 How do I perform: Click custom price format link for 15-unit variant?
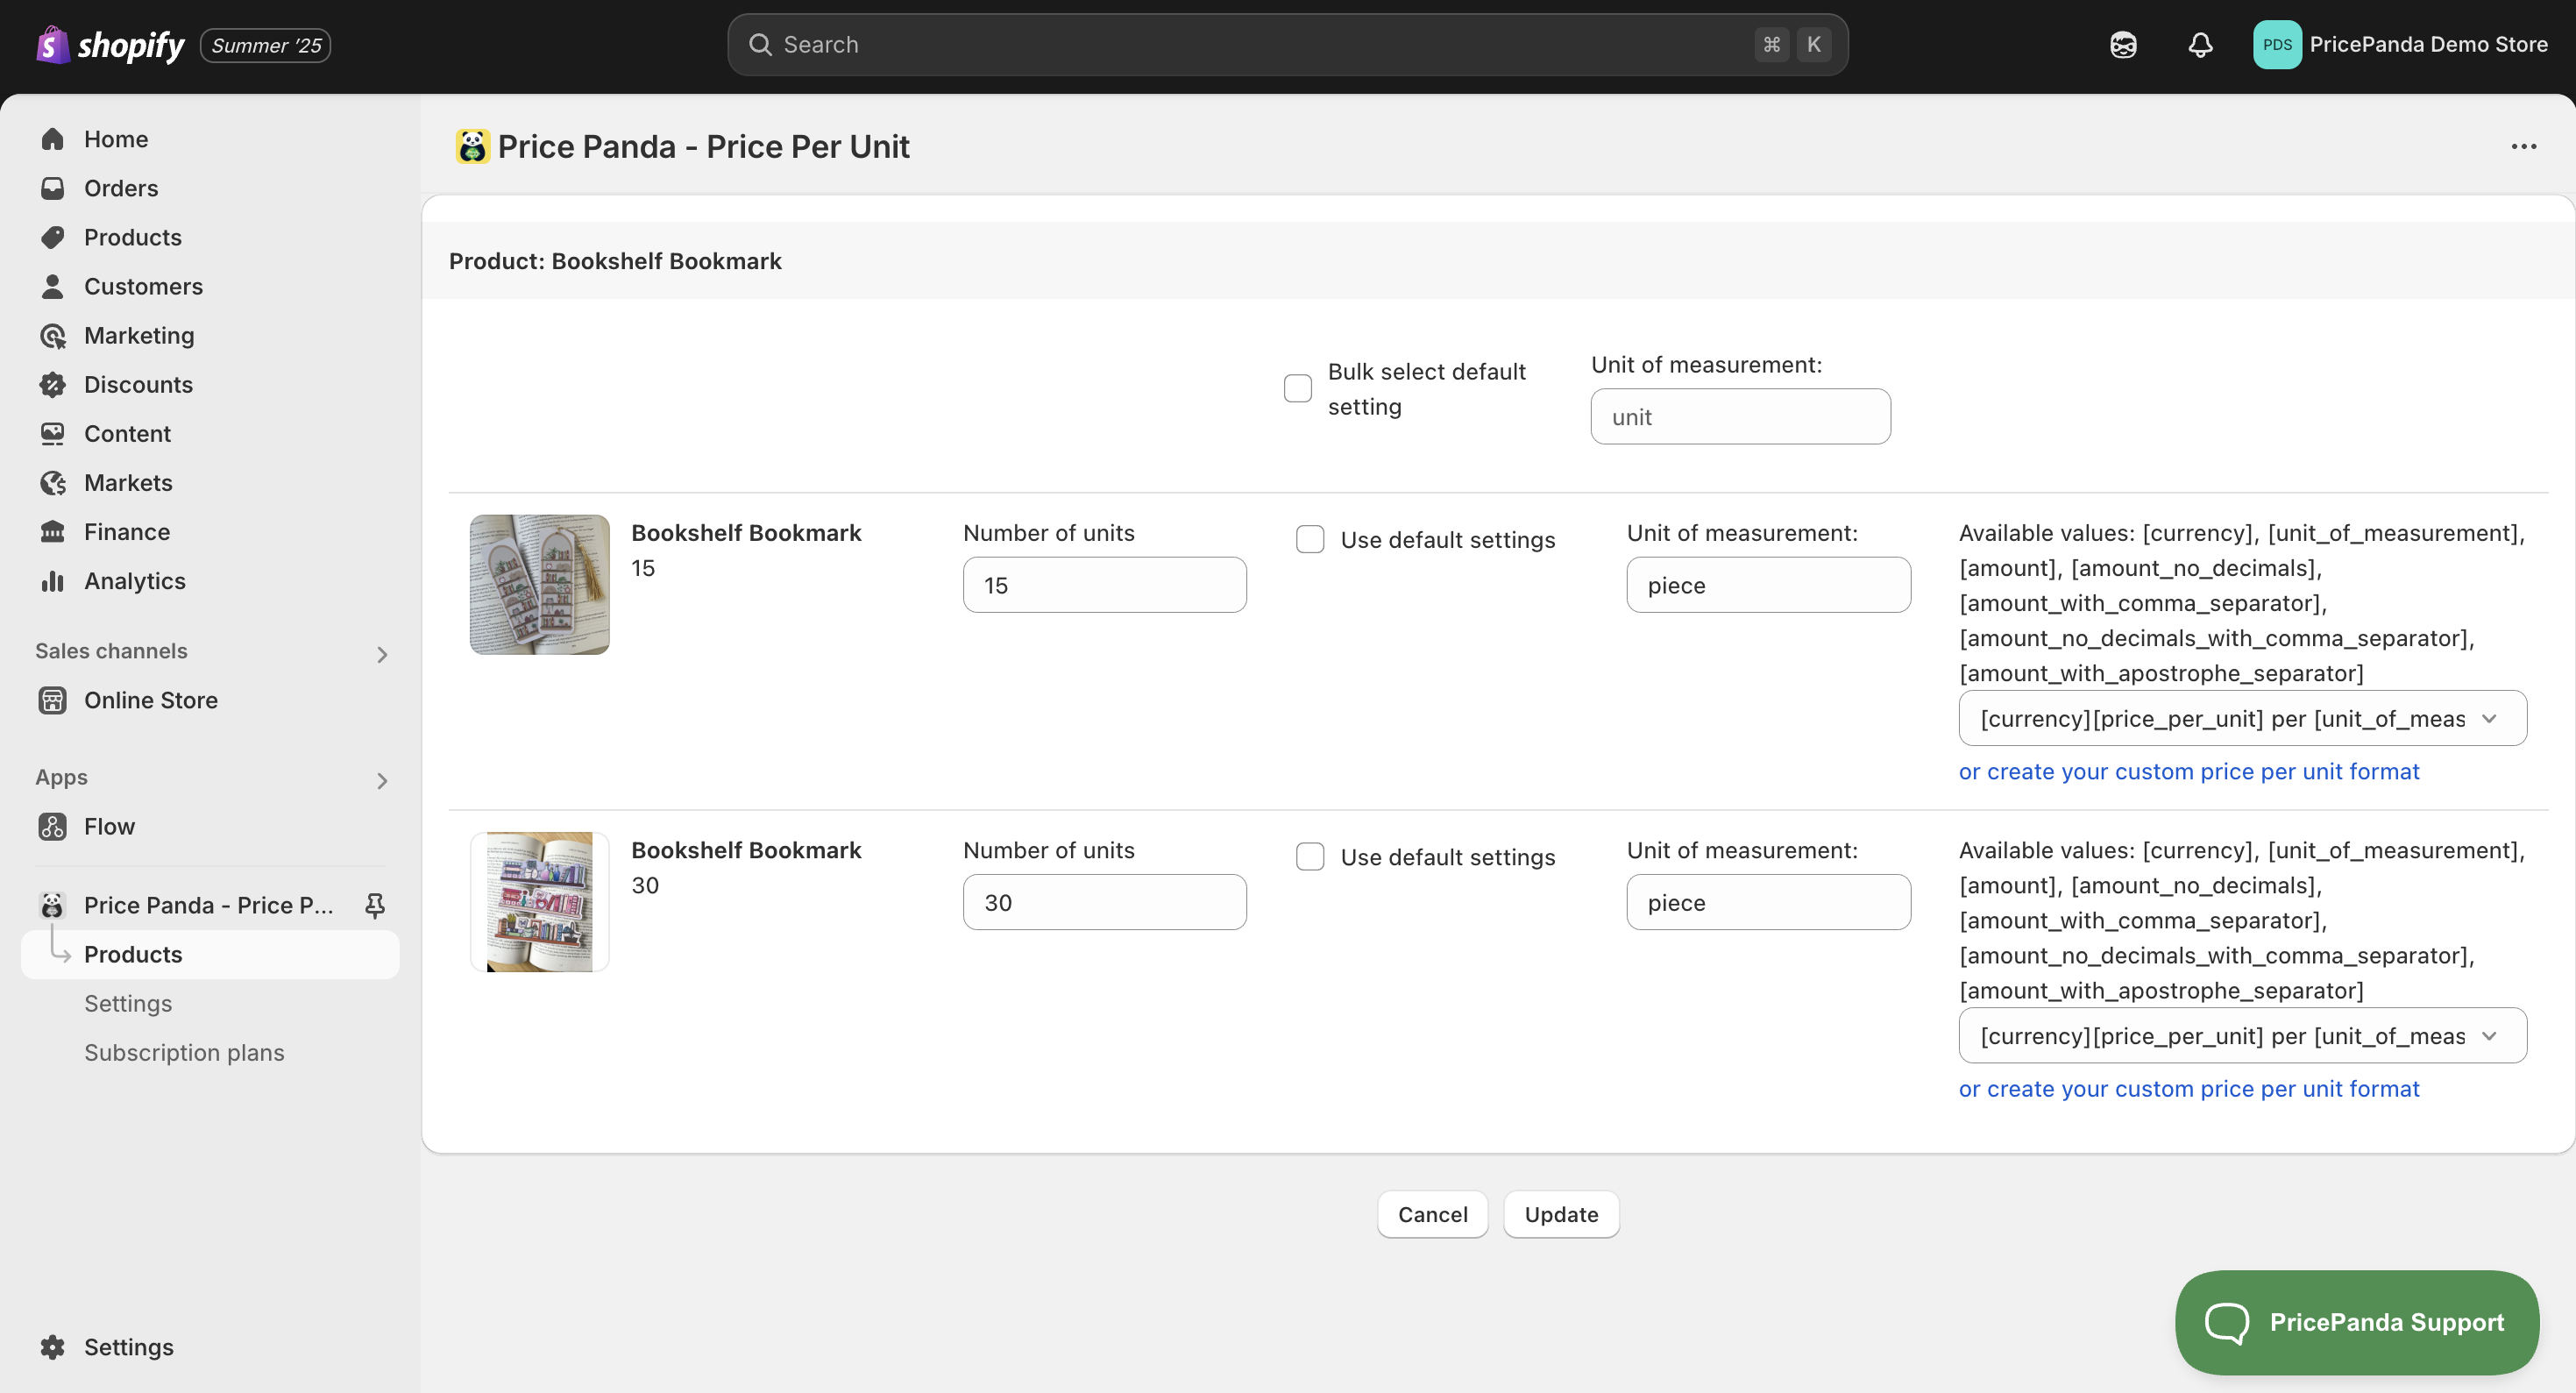tap(2188, 771)
